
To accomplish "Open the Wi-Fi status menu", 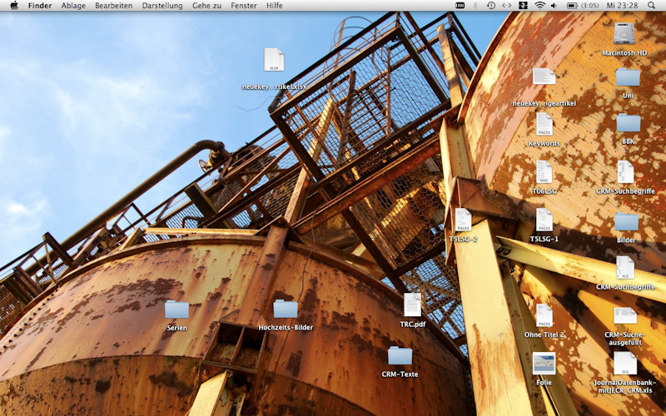I will (539, 6).
